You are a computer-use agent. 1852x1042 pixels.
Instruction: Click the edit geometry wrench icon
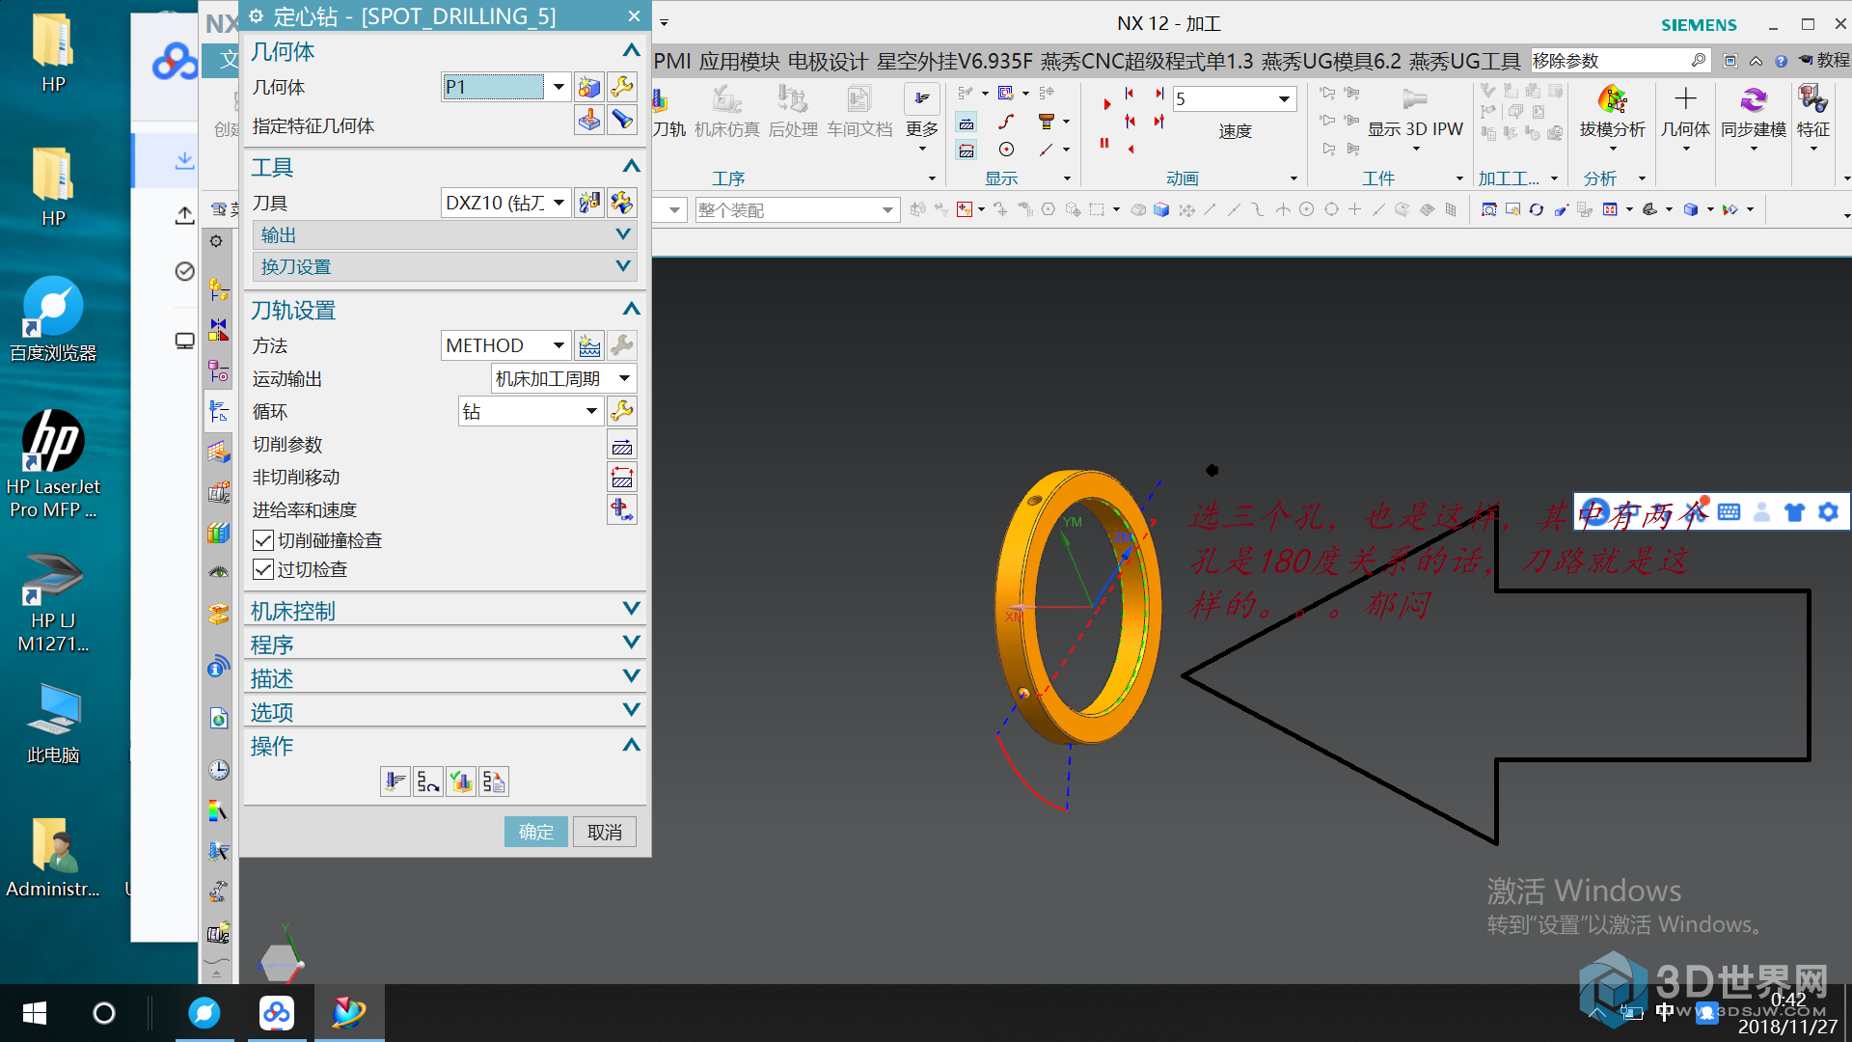(622, 88)
